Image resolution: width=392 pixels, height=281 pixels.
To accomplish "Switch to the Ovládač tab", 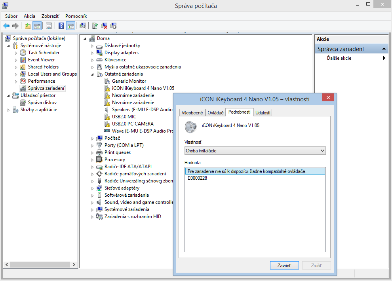I will tap(215, 113).
